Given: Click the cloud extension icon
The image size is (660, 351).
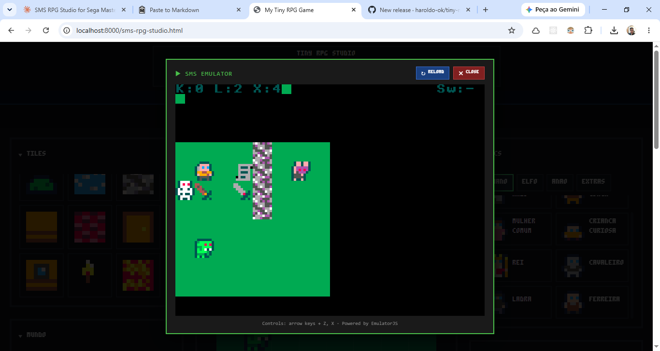Looking at the screenshot, I should [536, 30].
